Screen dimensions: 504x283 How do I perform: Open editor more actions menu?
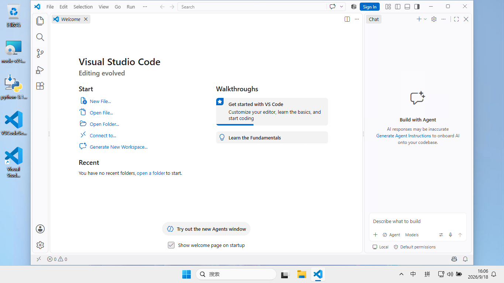pos(357,19)
